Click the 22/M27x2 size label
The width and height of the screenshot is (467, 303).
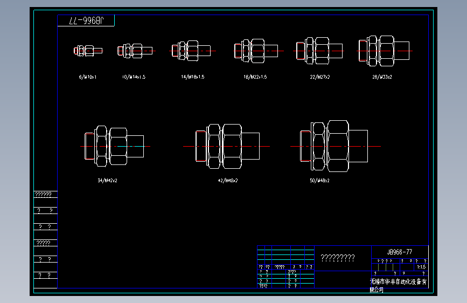320,77
